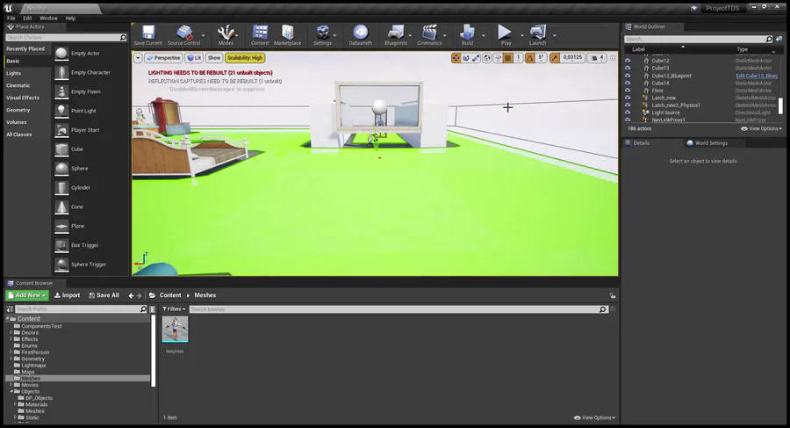Select the rotate gizmo in viewport toolbar
790x428 pixels.
(466, 58)
